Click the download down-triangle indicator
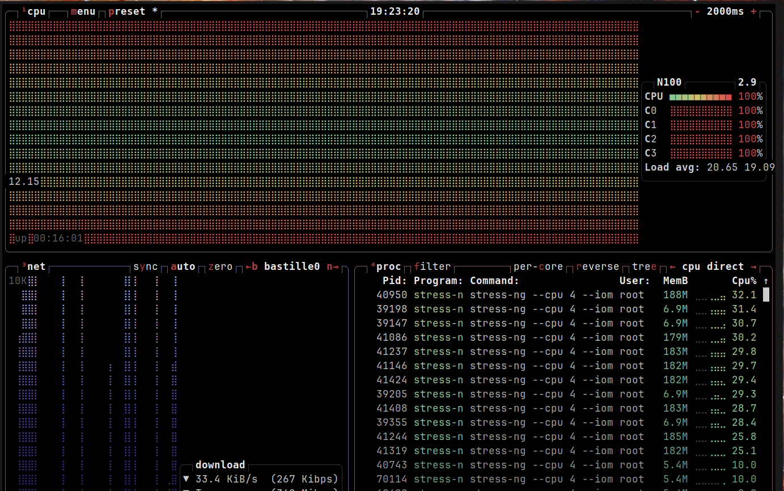 pos(186,479)
